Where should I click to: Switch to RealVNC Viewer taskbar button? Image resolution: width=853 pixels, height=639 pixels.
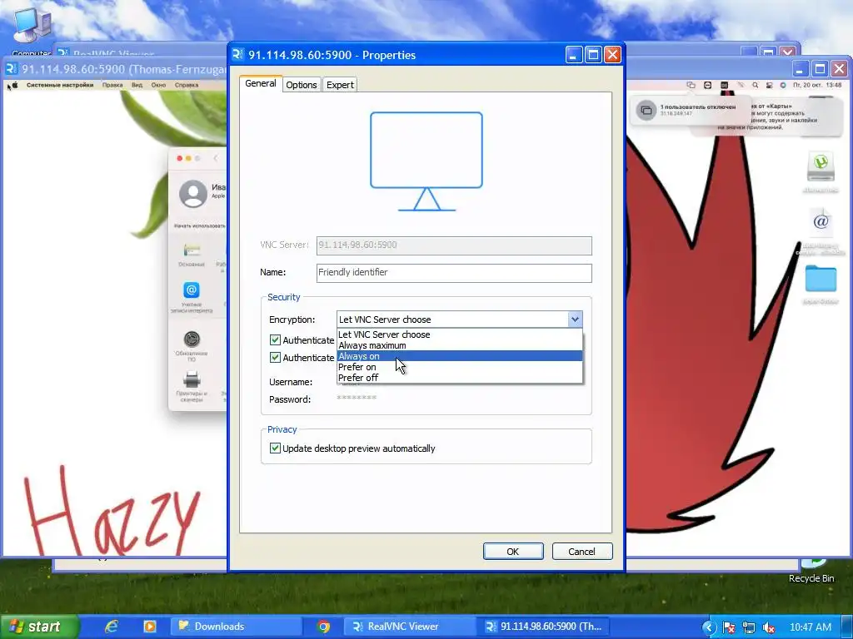click(x=409, y=627)
